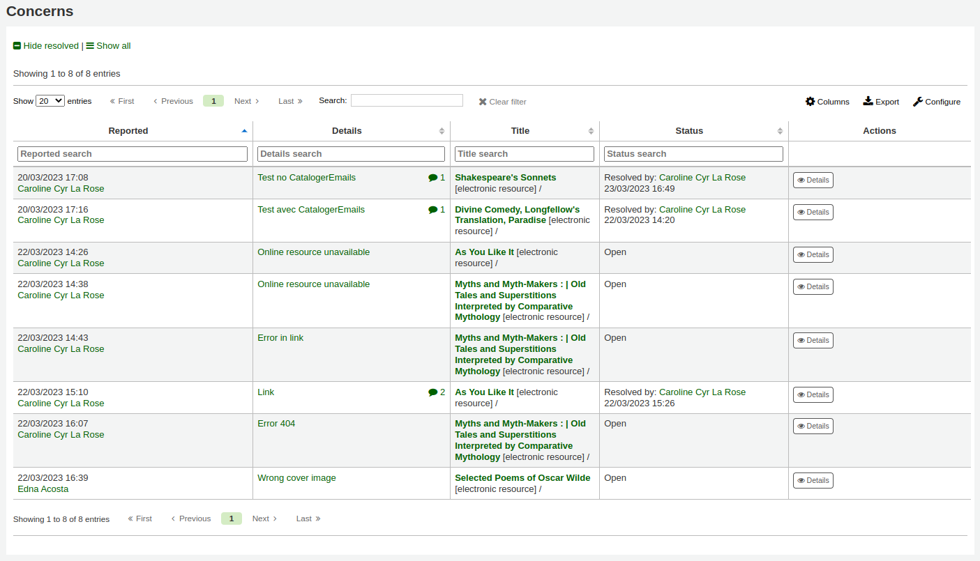Clear the table filter

pos(502,102)
